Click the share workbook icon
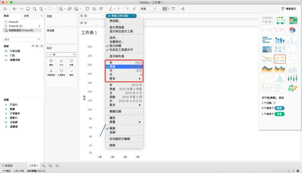 pos(183,9)
